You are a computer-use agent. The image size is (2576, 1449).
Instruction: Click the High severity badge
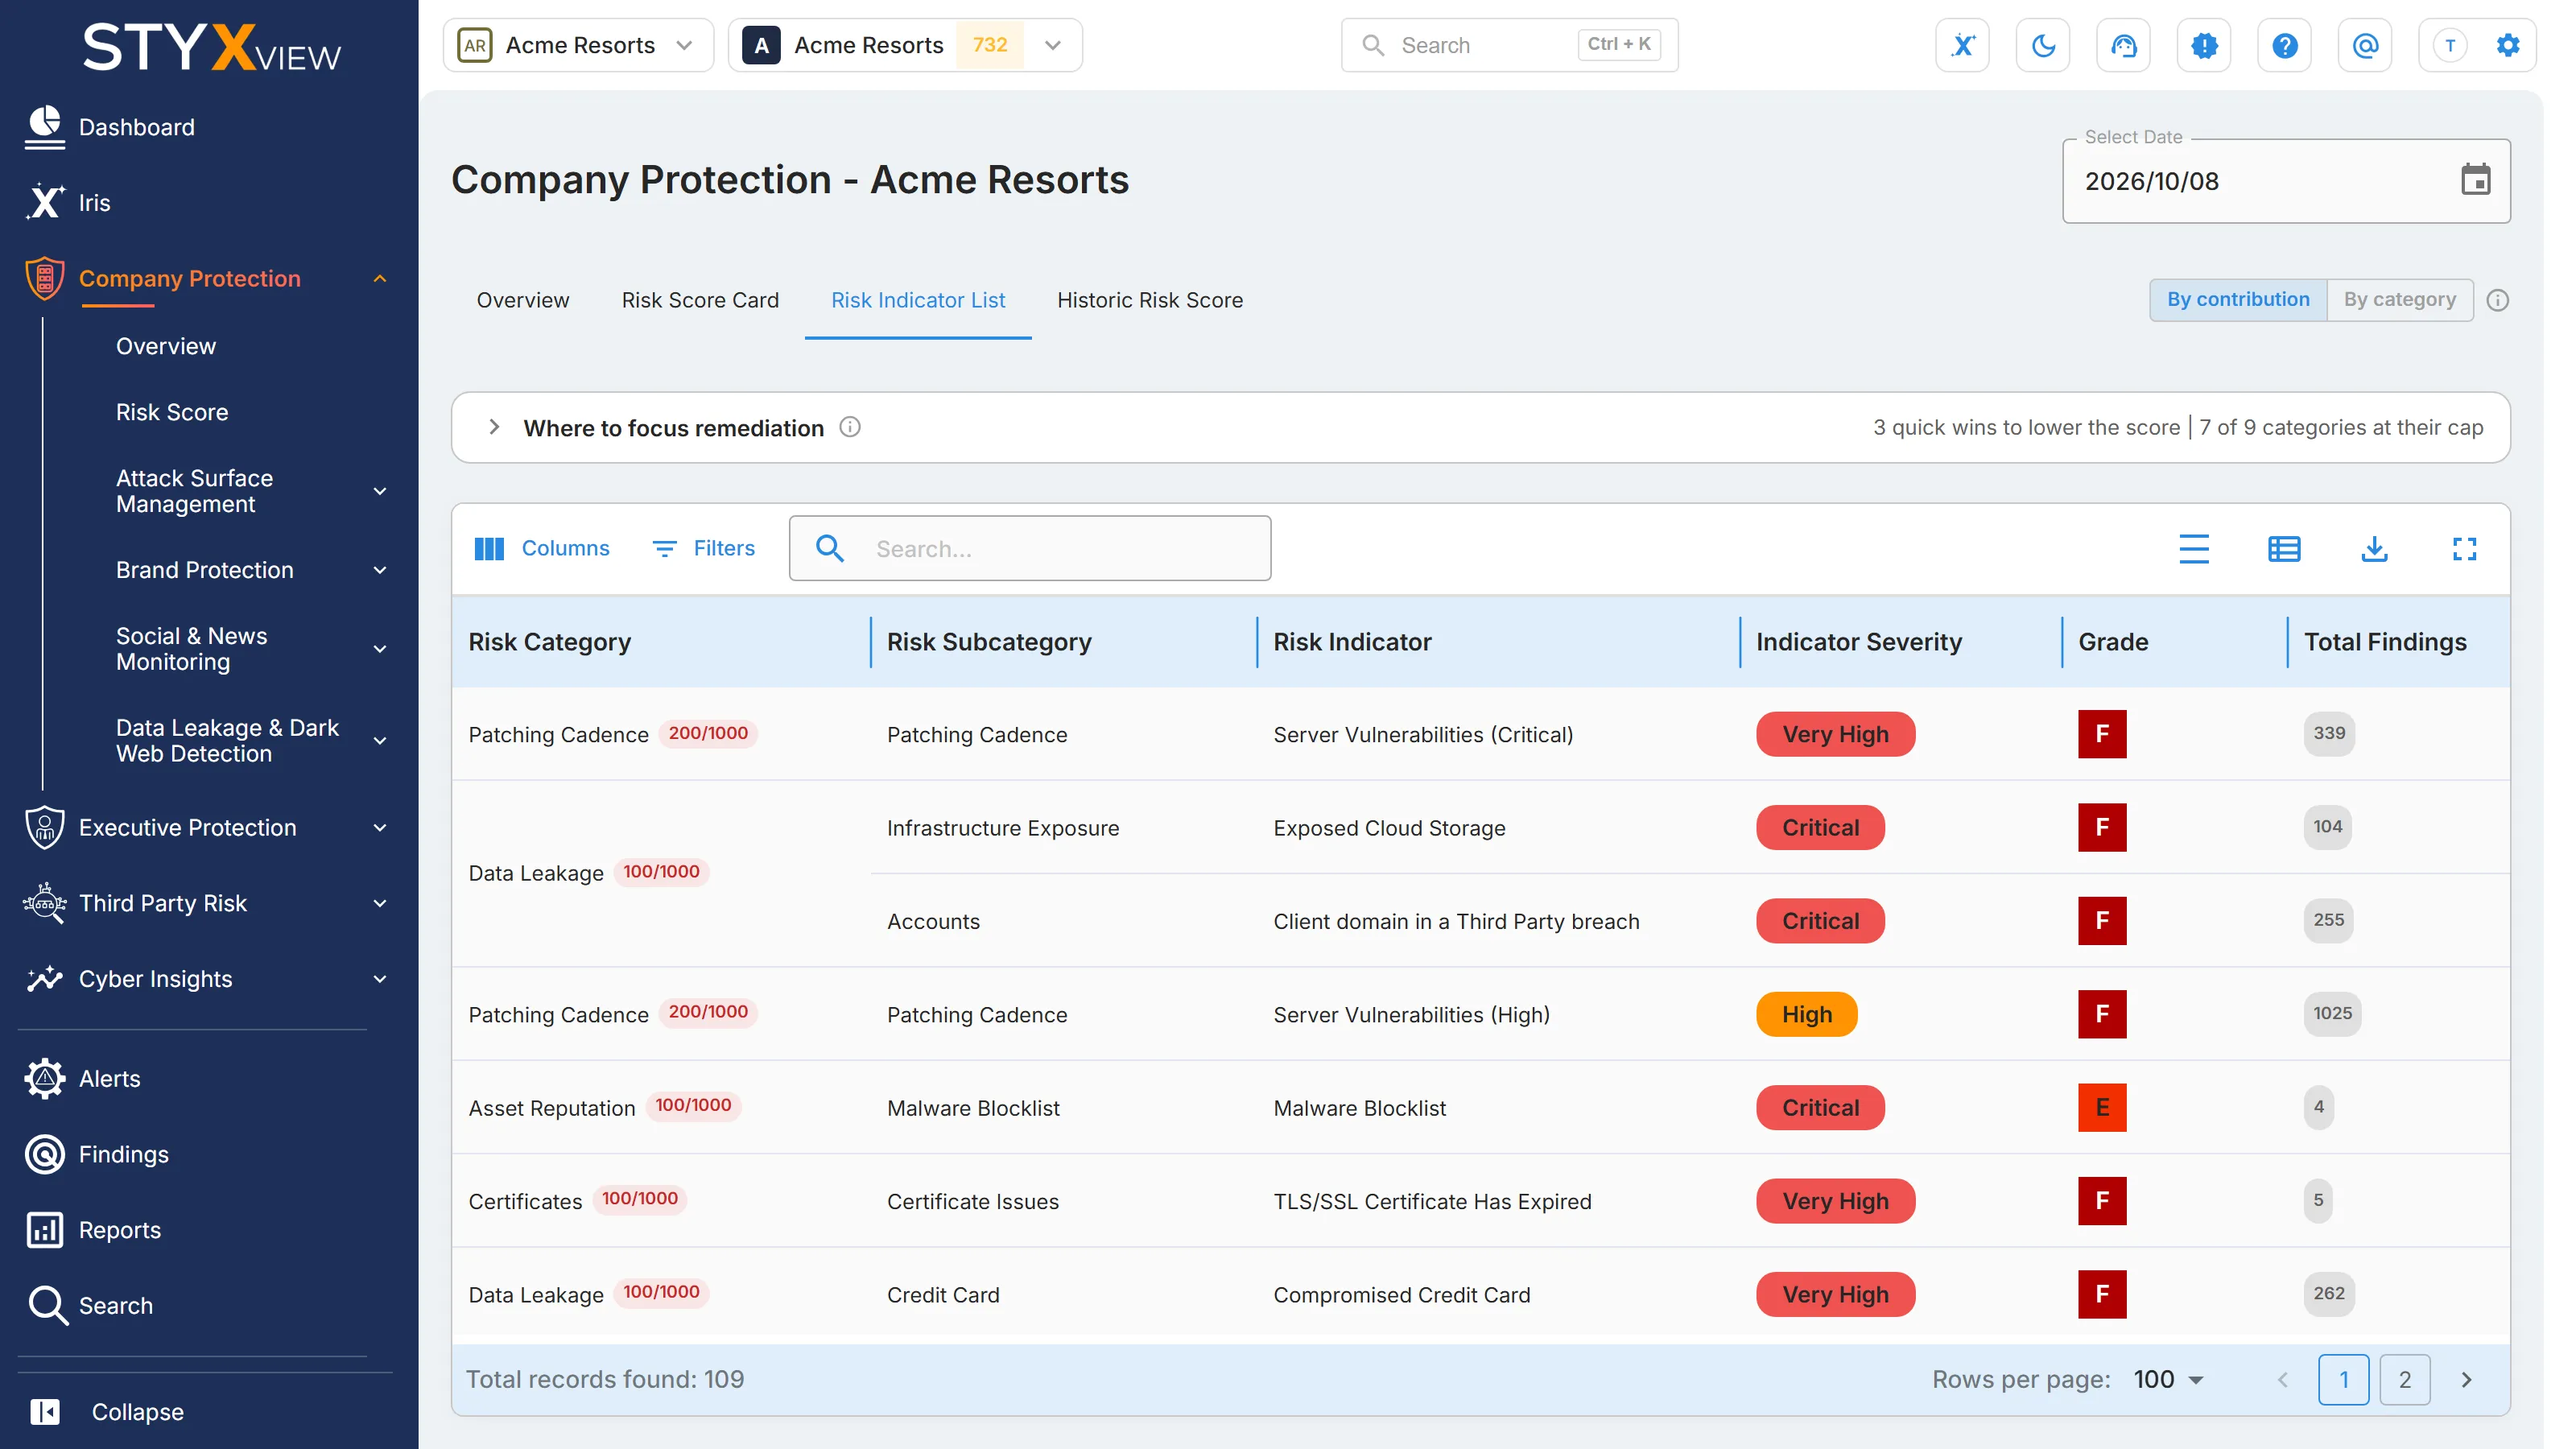(x=1807, y=1014)
